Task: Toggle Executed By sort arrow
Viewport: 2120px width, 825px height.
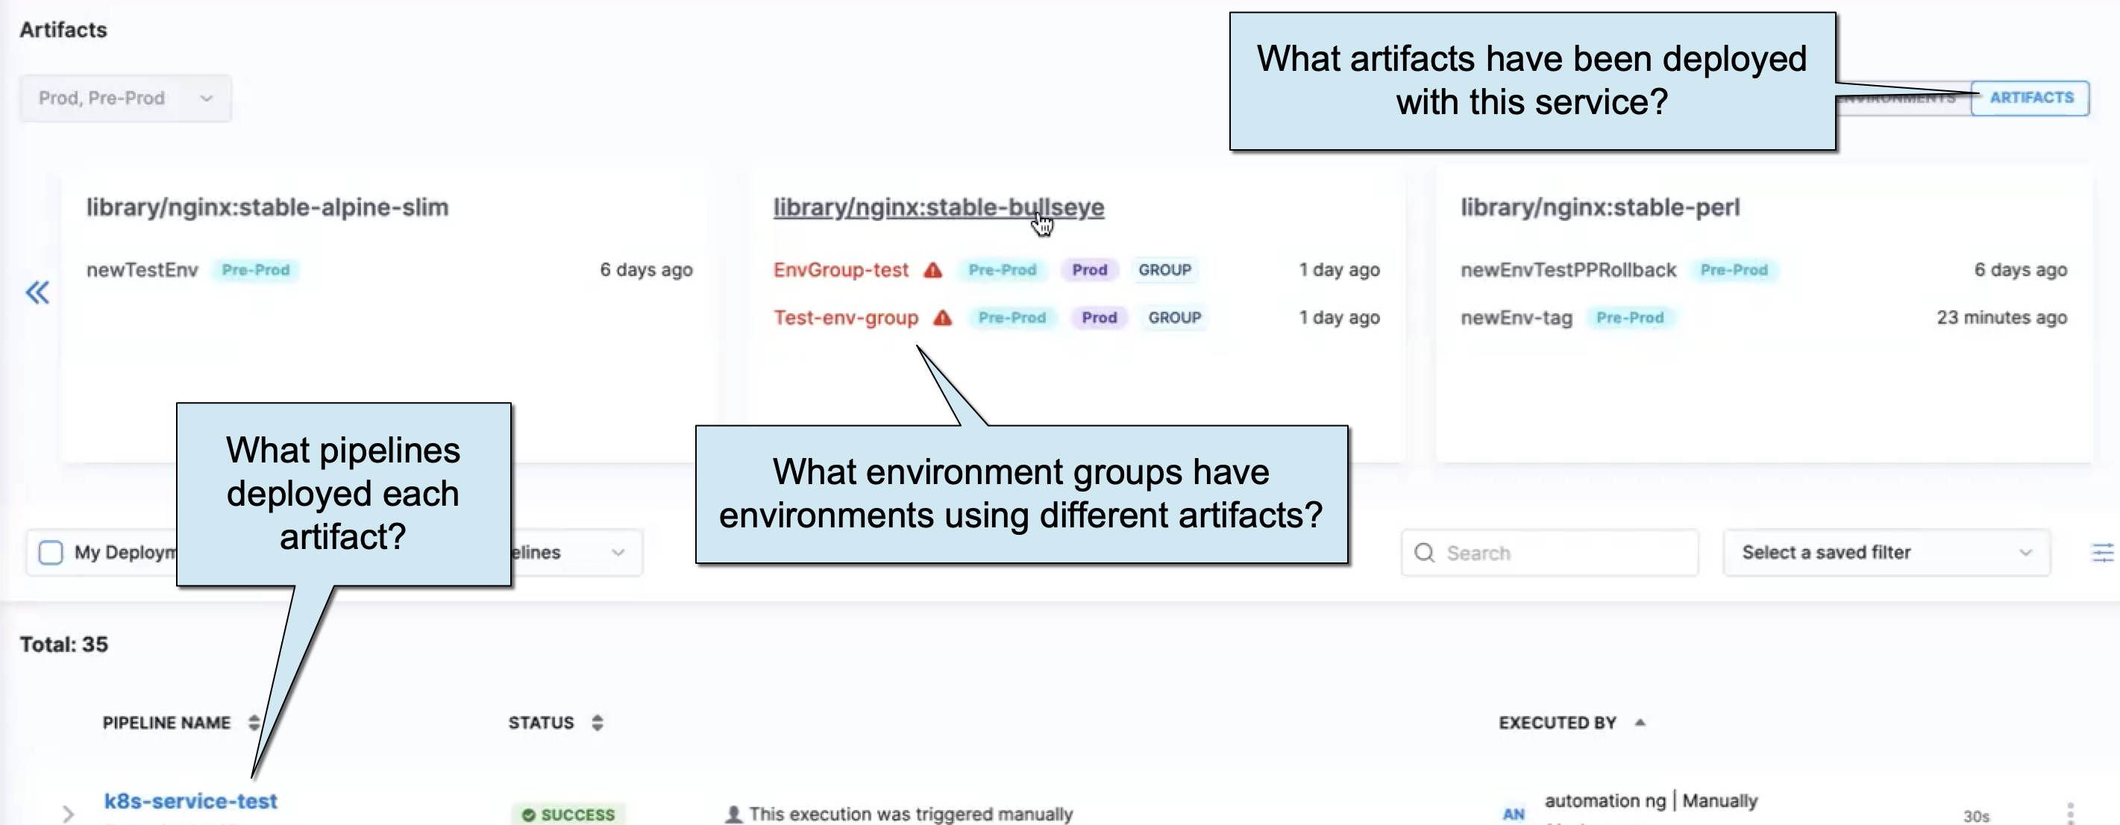Action: pos(1640,723)
